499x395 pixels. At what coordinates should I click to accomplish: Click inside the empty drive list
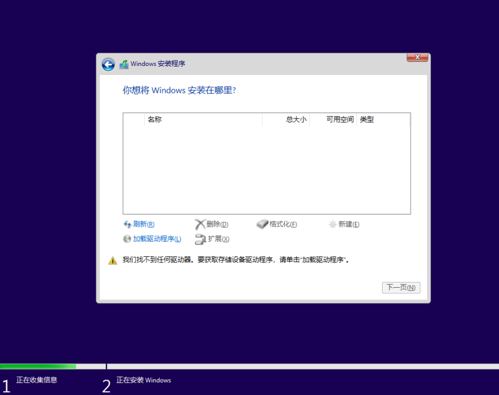(267, 170)
